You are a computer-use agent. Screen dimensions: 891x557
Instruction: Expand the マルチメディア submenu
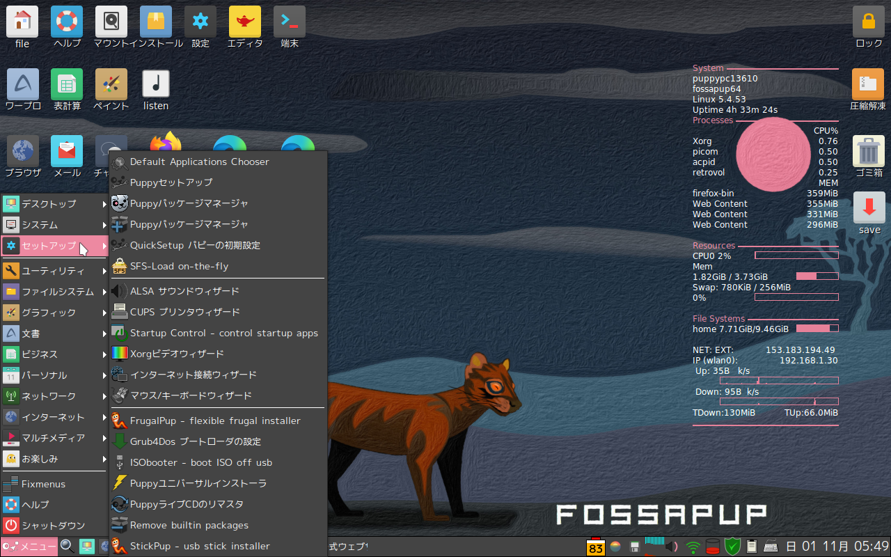click(49, 438)
